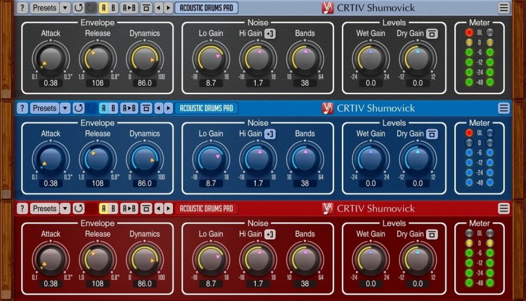The width and height of the screenshot is (526, 301).
Task: Expand the Presets dropdown arrow in the gray plugin
Action: [x=64, y=8]
